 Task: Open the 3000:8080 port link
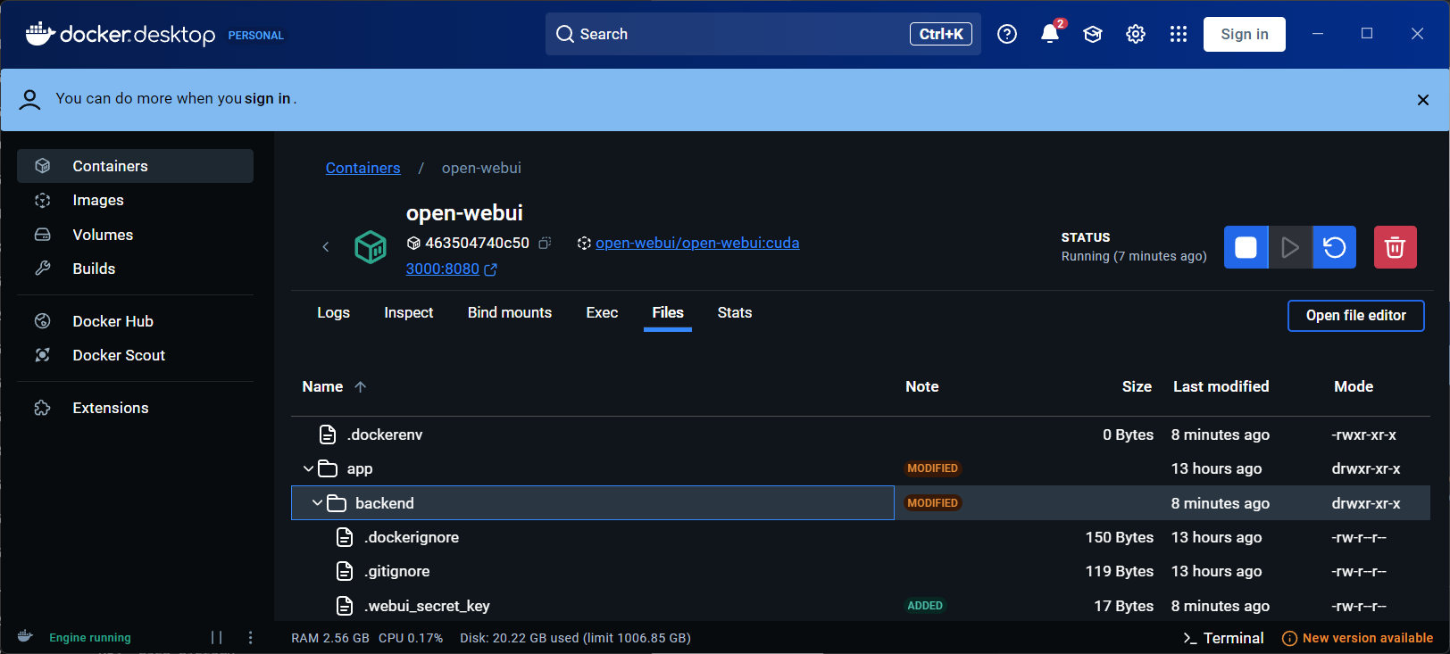pos(443,269)
